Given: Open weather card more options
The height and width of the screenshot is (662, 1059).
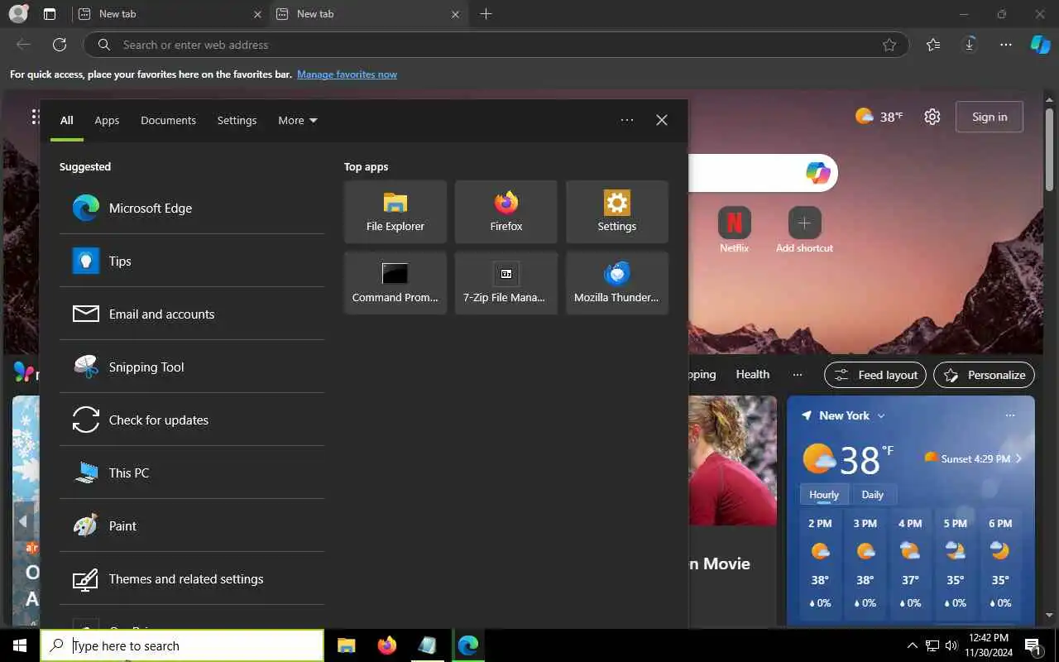Looking at the screenshot, I should tap(1009, 415).
